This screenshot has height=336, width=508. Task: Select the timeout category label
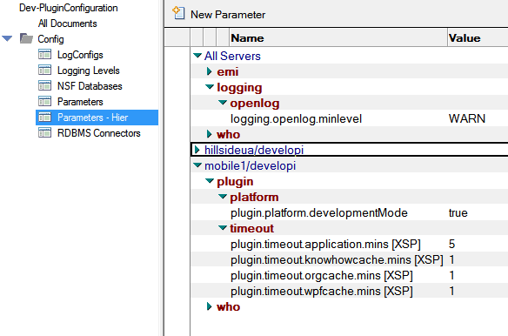pyautogui.click(x=251, y=228)
